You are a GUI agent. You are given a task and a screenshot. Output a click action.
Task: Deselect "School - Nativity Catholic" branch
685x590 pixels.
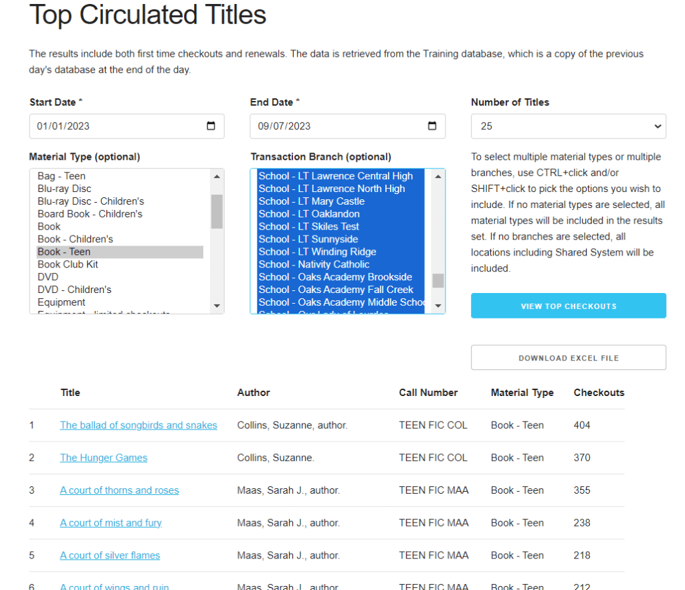[x=314, y=264]
